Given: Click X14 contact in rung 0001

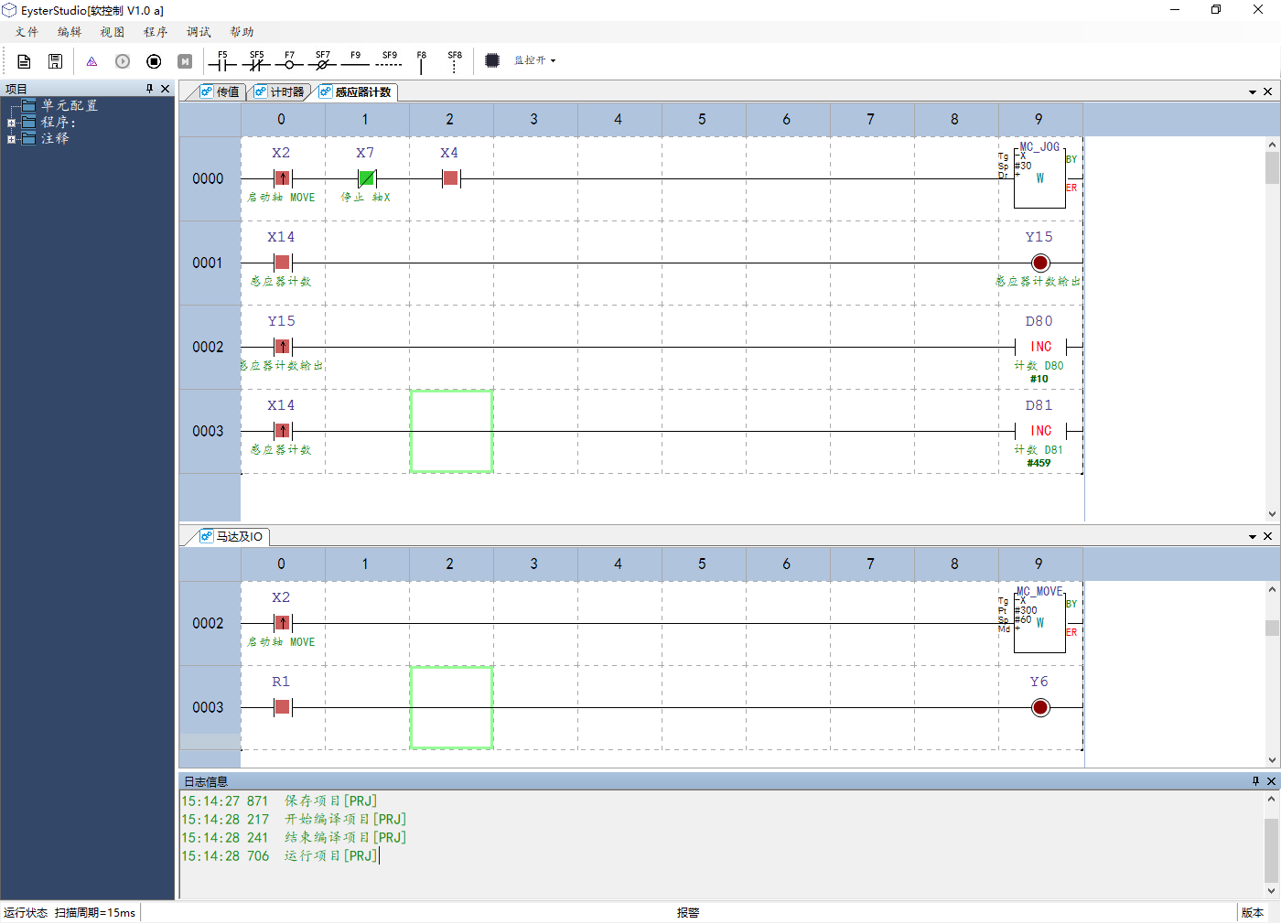Looking at the screenshot, I should click(282, 263).
